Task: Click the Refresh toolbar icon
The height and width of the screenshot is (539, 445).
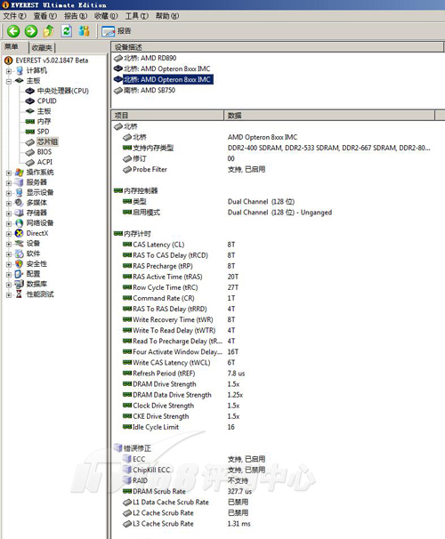Action: (x=67, y=31)
